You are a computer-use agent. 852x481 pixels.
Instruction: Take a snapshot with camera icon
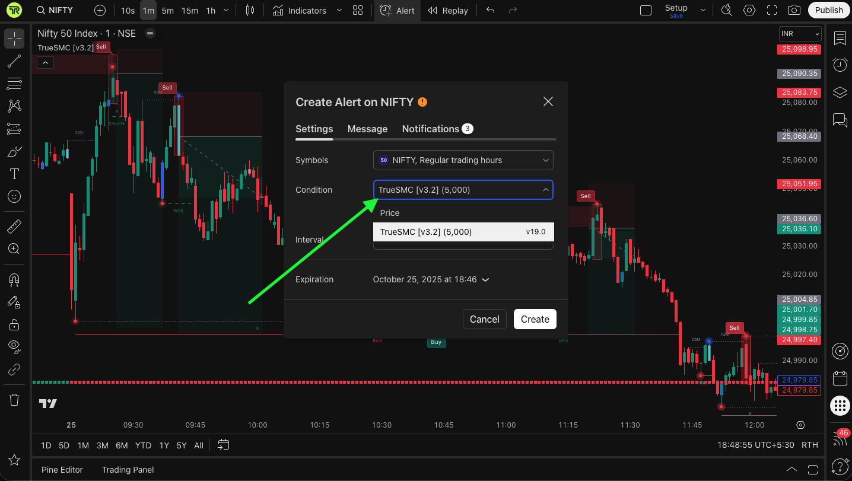pos(793,10)
